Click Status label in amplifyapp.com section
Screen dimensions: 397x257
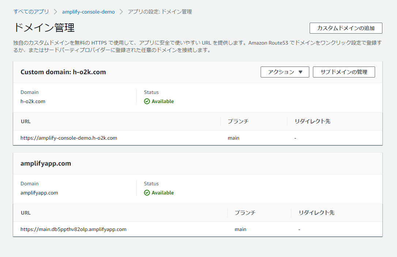pos(151,184)
